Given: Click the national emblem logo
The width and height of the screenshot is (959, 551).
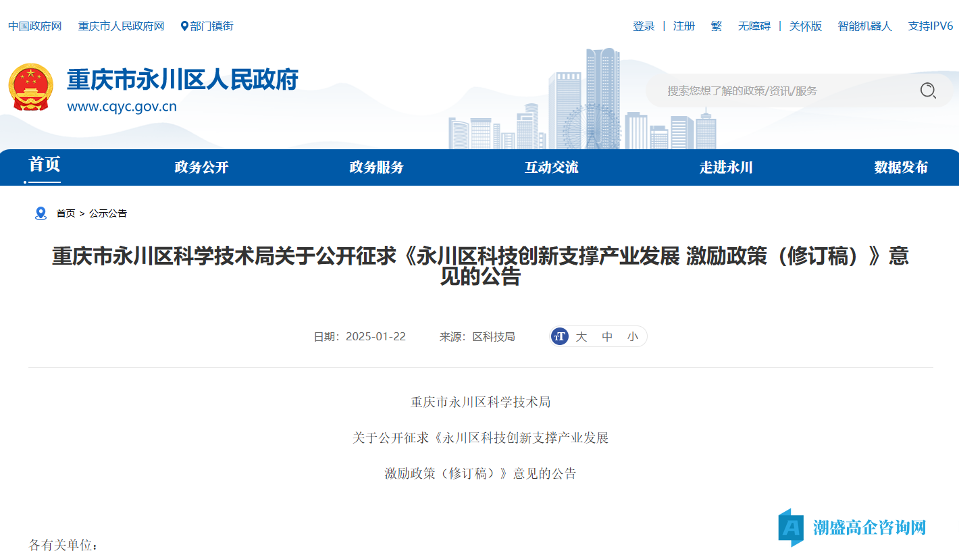Looking at the screenshot, I should 30,88.
